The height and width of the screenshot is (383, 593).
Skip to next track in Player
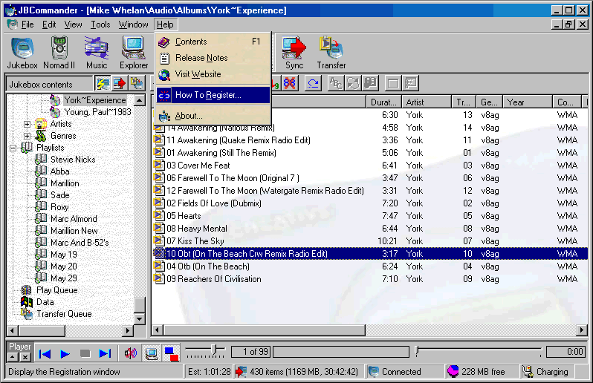pos(105,353)
